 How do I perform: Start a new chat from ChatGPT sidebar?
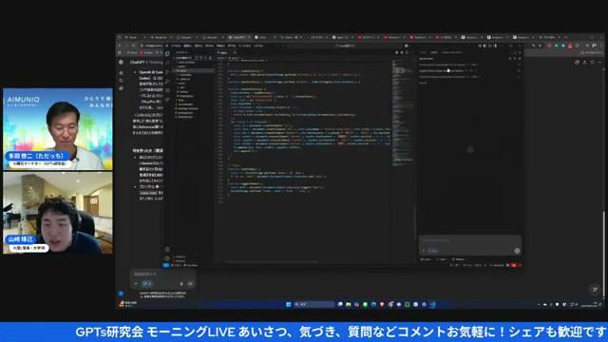[x=121, y=73]
